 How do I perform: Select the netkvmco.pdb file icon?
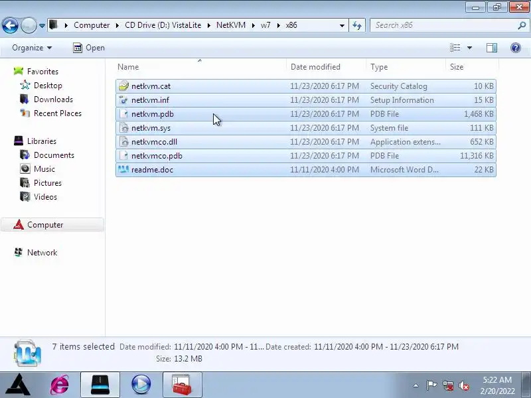[124, 156]
